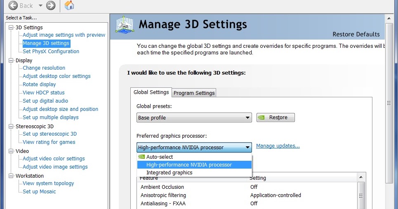Open Set PhysX Configuration
Image resolution: width=398 pixels, height=209 pixels.
(x=51, y=52)
